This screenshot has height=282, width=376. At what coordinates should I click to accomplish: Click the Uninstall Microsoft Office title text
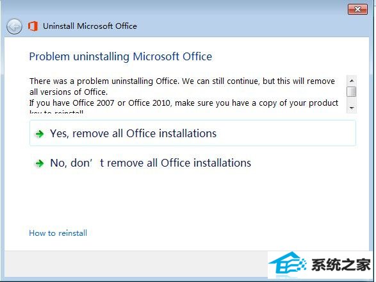90,26
